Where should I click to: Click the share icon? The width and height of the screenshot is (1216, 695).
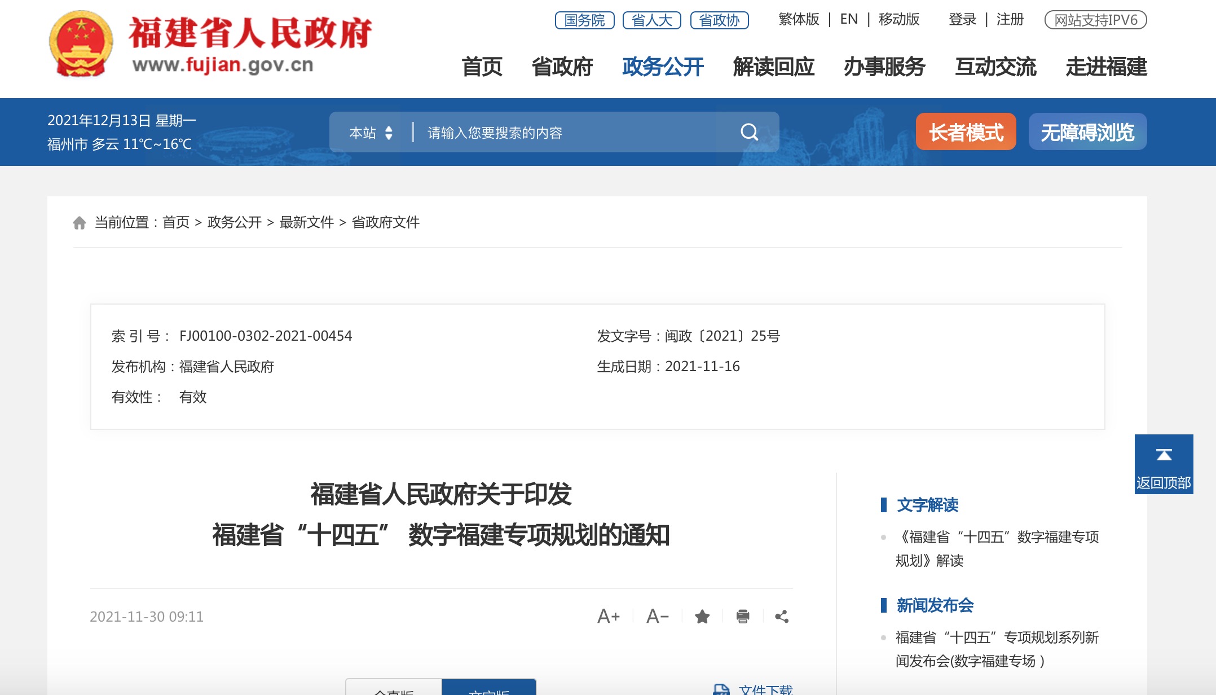tap(782, 617)
